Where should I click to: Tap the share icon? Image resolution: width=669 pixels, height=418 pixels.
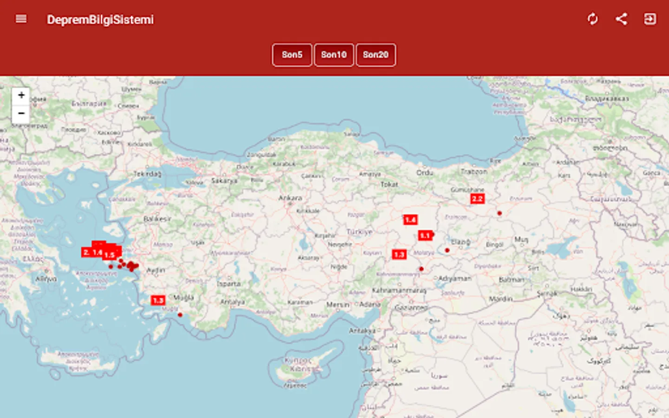tap(621, 19)
